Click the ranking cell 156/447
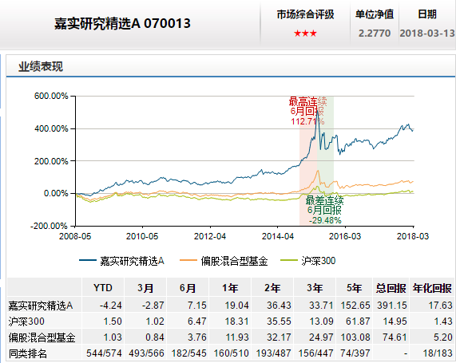This screenshot has height=363, width=456. (315, 353)
